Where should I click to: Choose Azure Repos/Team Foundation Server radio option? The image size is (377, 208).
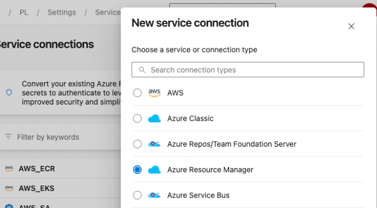coord(137,144)
